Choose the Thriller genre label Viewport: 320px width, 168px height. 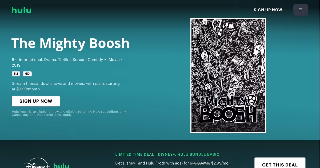tap(65, 60)
